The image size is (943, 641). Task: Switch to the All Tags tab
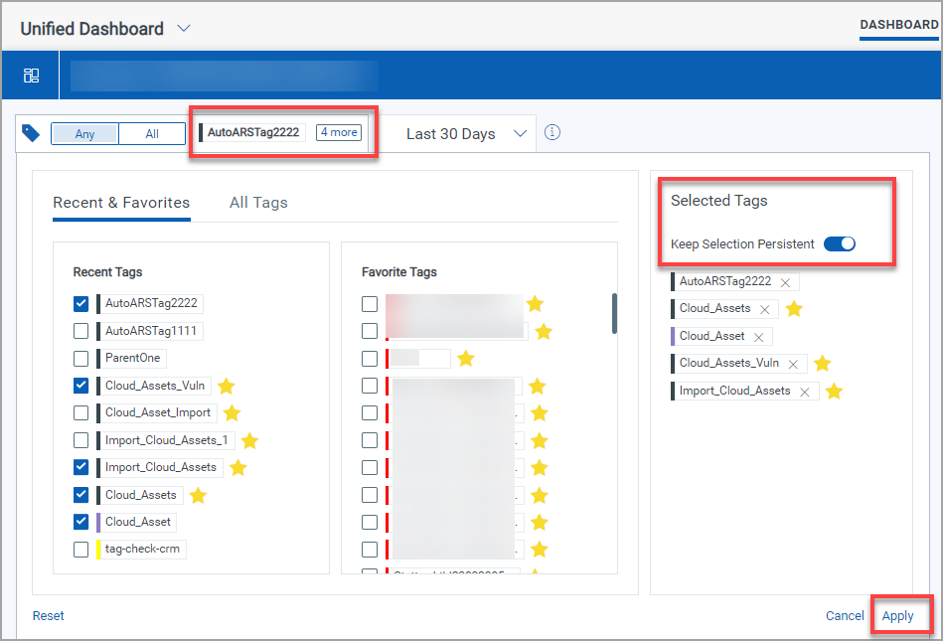pyautogui.click(x=258, y=203)
